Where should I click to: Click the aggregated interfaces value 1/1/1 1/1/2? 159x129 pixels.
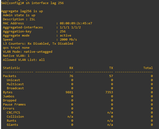(x=70, y=27)
